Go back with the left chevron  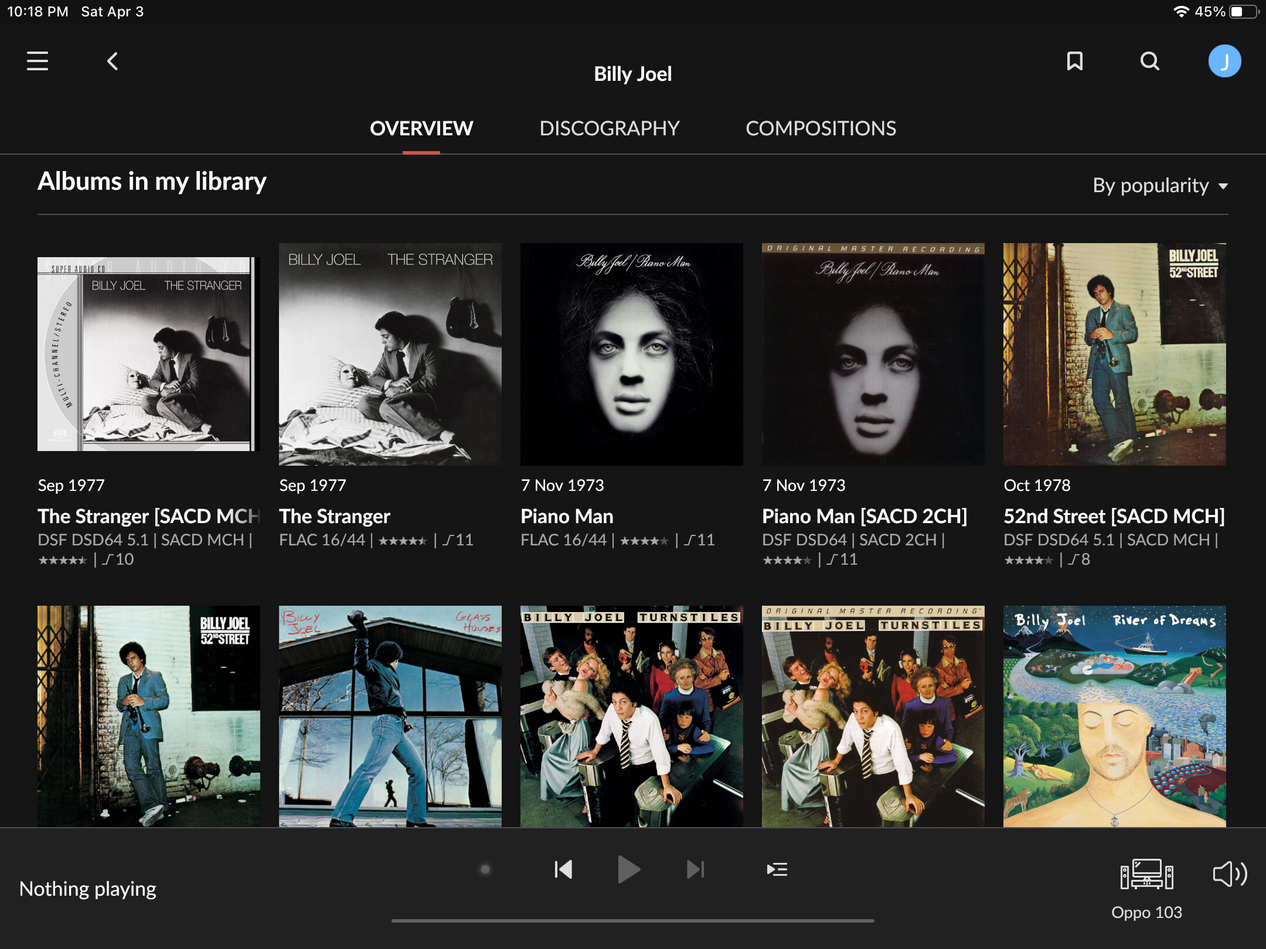(x=113, y=61)
